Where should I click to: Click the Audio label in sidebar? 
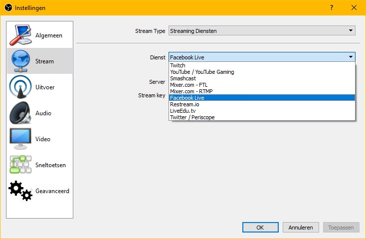(43, 113)
